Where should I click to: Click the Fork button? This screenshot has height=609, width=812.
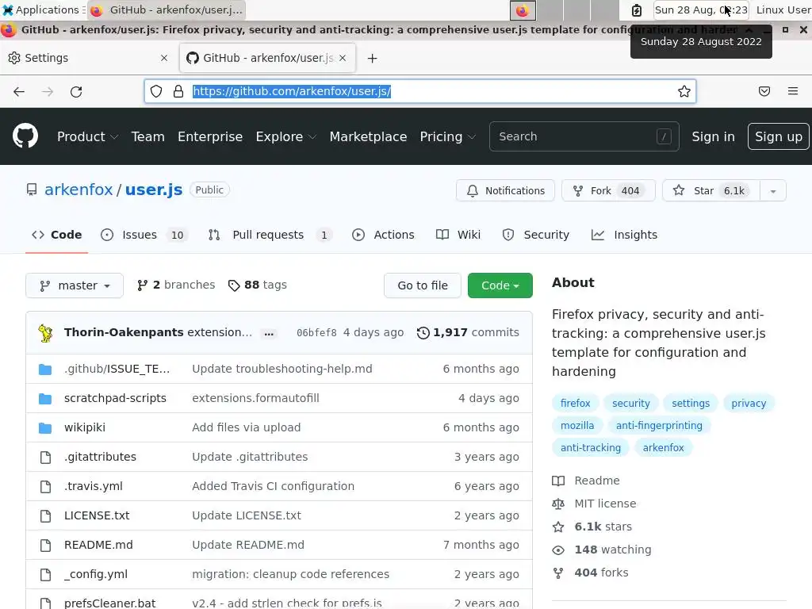608,190
